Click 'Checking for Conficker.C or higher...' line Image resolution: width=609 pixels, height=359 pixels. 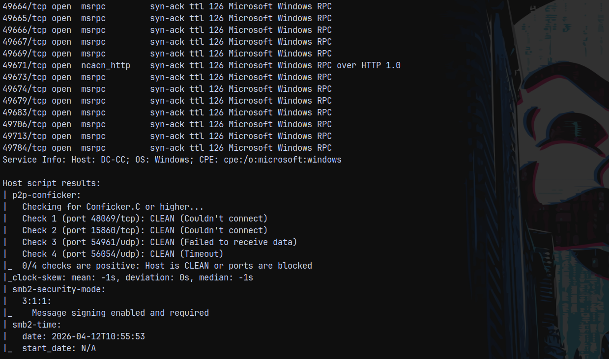[x=113, y=207]
